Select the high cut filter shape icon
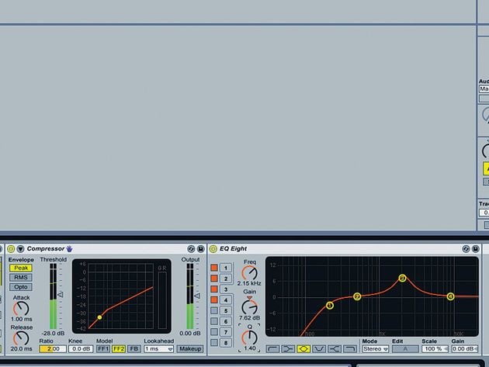This screenshot has width=489, height=367. pyautogui.click(x=349, y=349)
